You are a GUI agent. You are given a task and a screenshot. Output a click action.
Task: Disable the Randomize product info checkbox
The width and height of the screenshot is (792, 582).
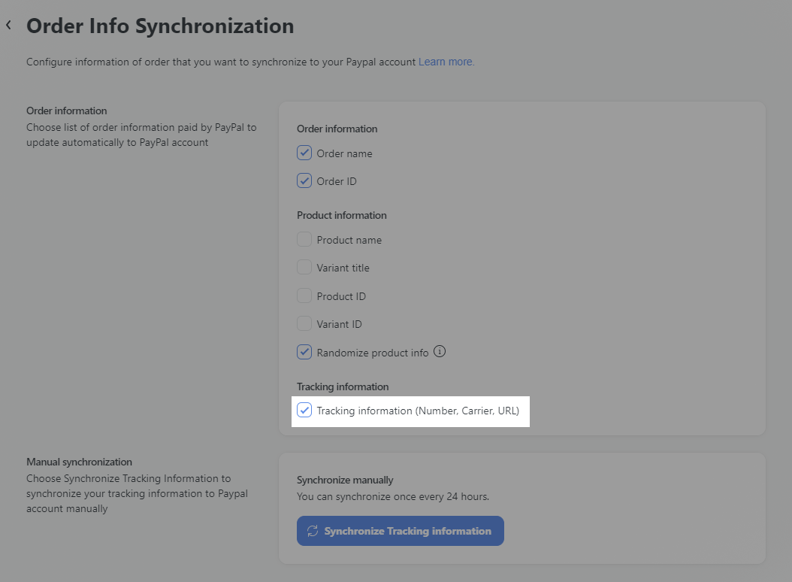[x=304, y=352]
